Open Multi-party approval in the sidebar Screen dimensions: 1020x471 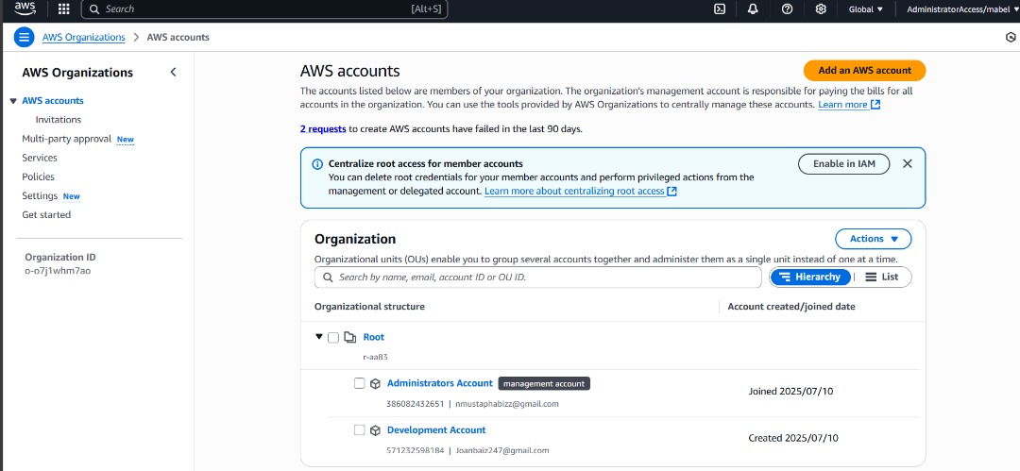[x=66, y=139]
